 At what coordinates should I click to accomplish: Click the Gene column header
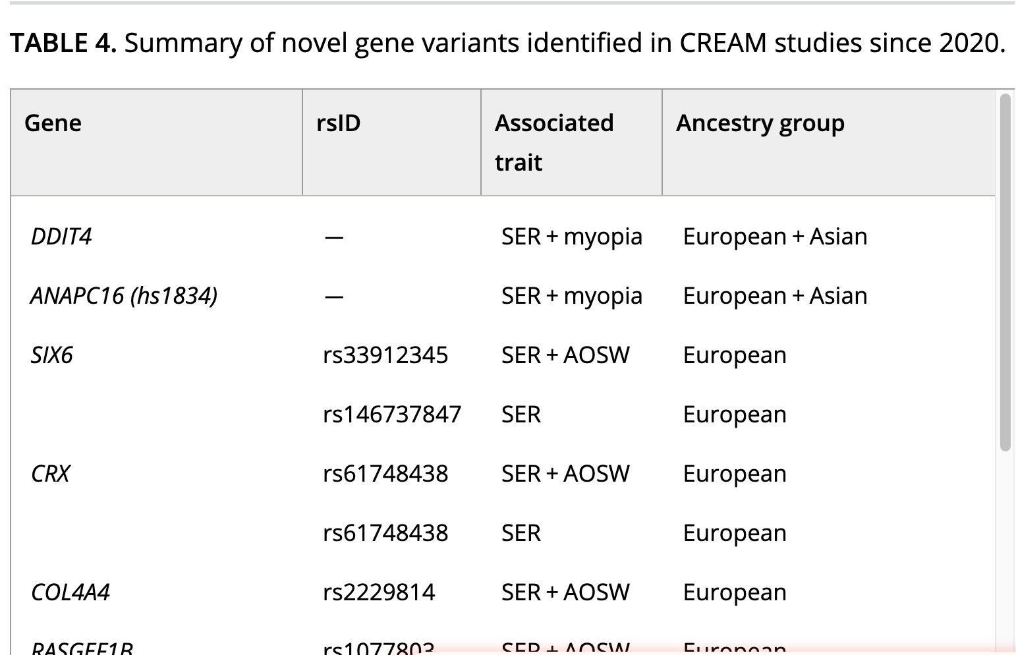tap(156, 142)
